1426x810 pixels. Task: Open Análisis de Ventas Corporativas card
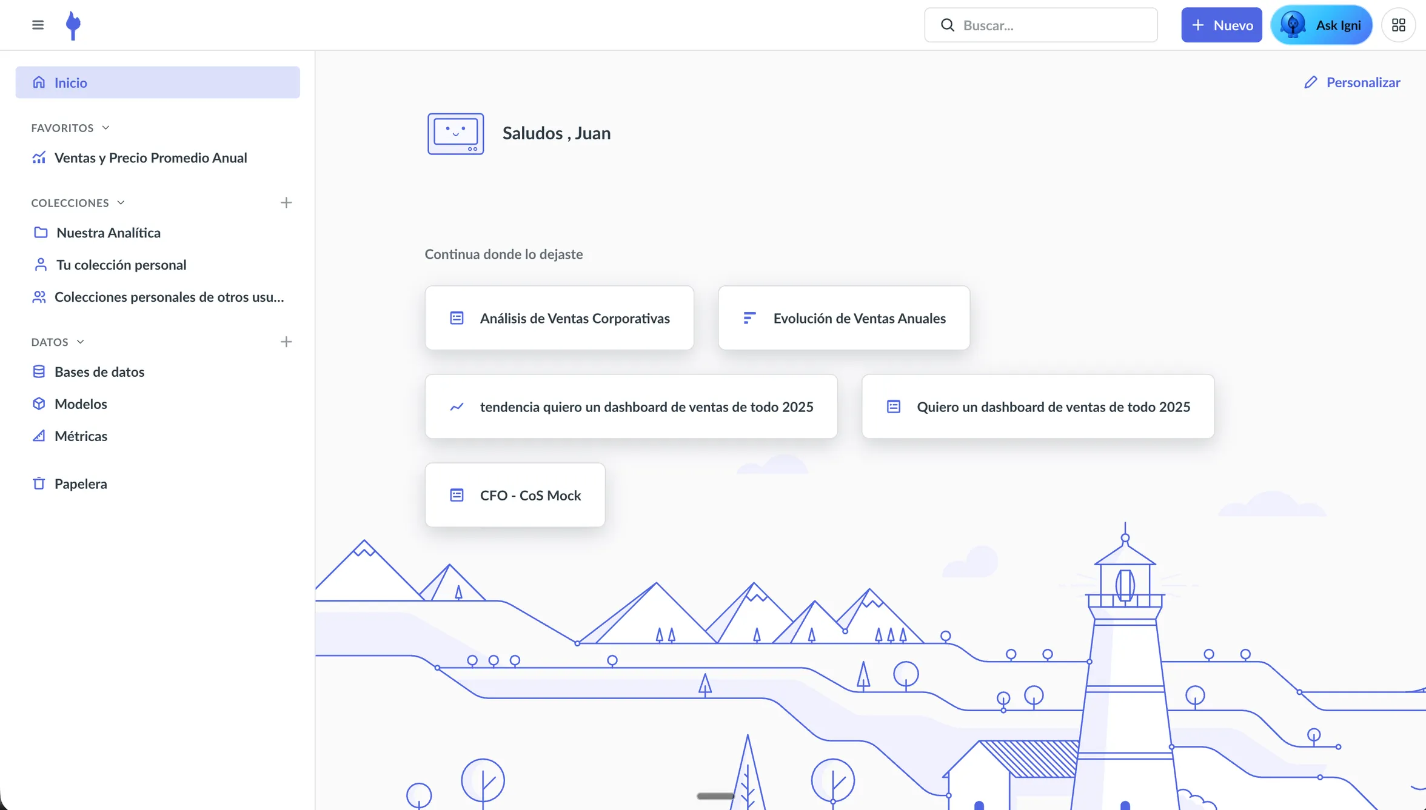coord(559,318)
